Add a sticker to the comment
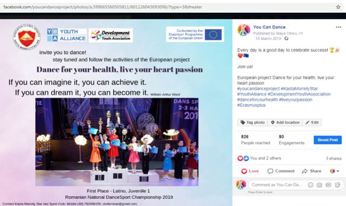The height and width of the screenshot is (206, 346). point(337,185)
